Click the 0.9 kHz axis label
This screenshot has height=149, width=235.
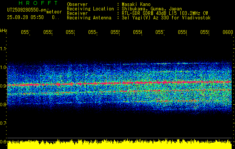(x=3, y=86)
